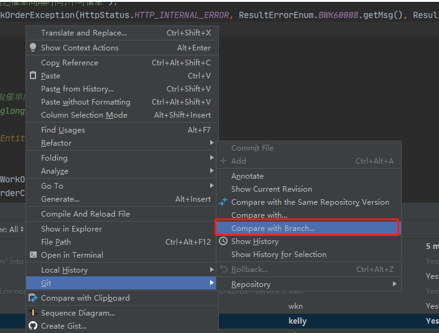Image resolution: width=439 pixels, height=333 pixels.
Task: Click the clipboard icon next to Paste
Action: (x=33, y=76)
